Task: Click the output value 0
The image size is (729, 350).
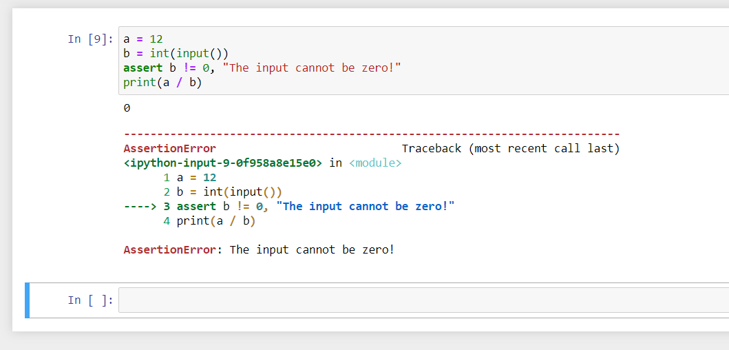Action: coord(127,108)
